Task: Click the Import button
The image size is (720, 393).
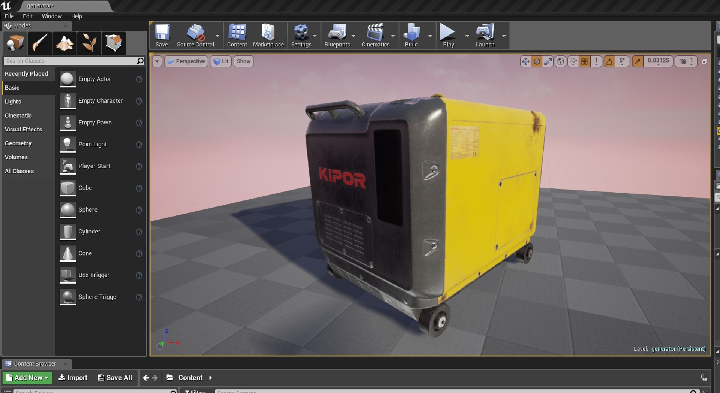Action: click(x=73, y=378)
